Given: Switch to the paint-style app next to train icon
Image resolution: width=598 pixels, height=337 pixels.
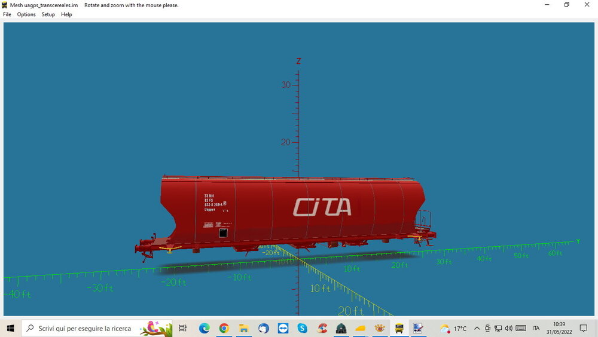Looking at the screenshot, I should tap(419, 328).
